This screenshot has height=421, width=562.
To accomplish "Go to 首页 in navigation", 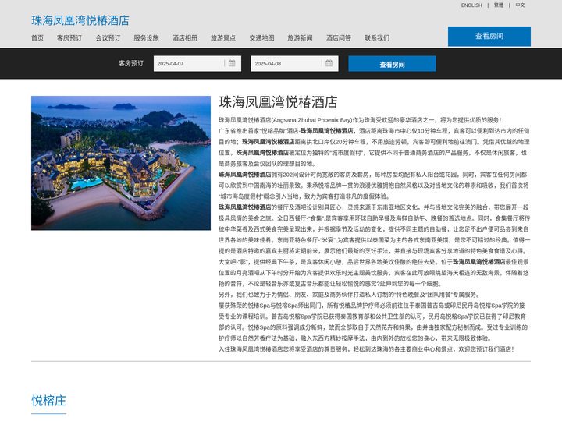I will [x=37, y=38].
